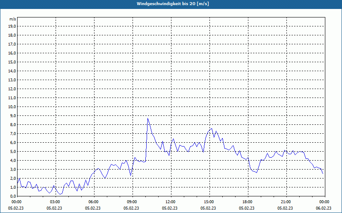Select the '19,0' y-axis label

(x=12, y=26)
